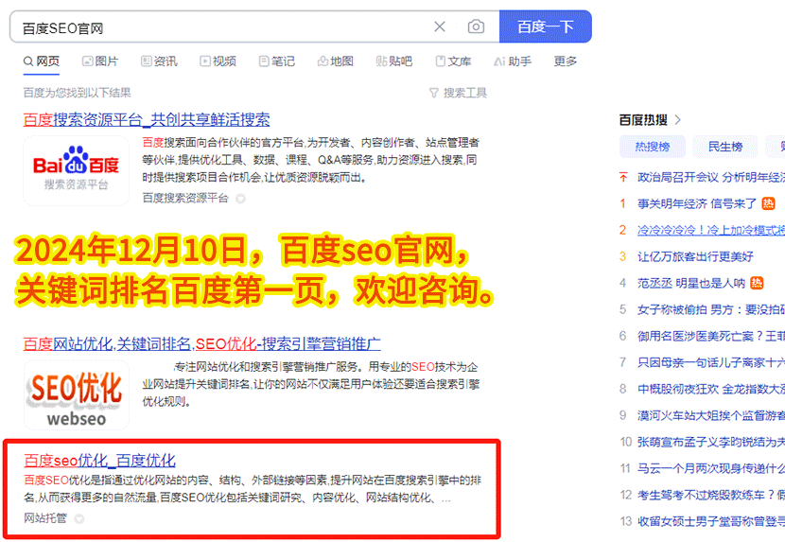Open hot topic 让亿万旅客出行更美好
785x542 pixels.
tap(695, 256)
